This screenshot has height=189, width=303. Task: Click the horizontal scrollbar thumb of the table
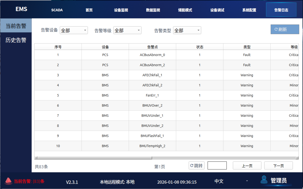click(95, 158)
